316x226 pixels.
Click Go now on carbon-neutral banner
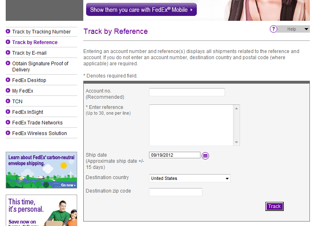tap(68, 185)
